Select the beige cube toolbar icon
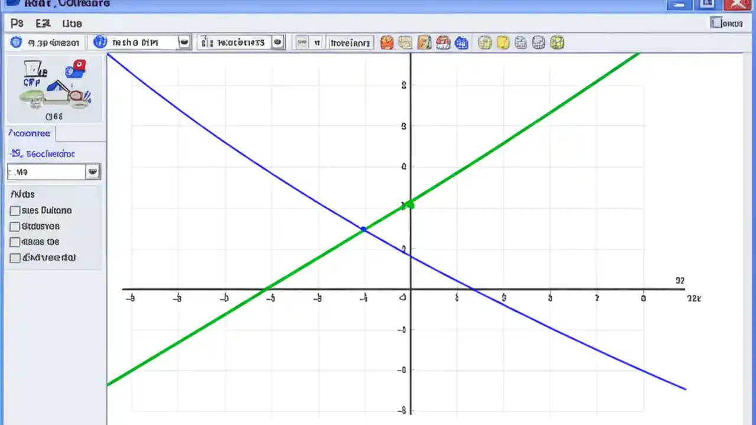The height and width of the screenshot is (425, 756). [x=405, y=42]
